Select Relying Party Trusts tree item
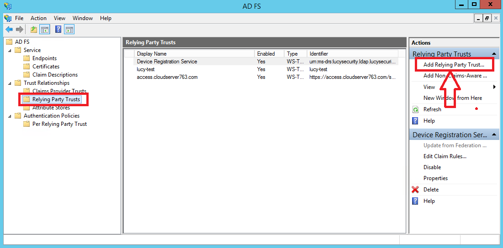This screenshot has width=503, height=248. (x=56, y=99)
